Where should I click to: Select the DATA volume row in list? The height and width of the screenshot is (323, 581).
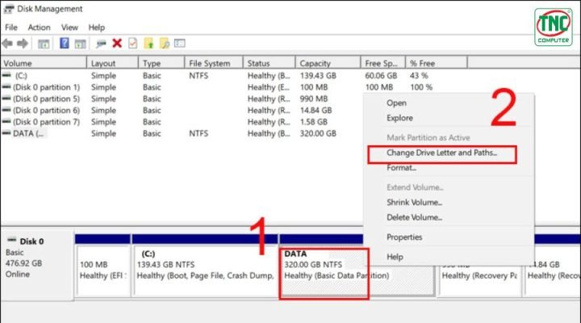(x=31, y=133)
